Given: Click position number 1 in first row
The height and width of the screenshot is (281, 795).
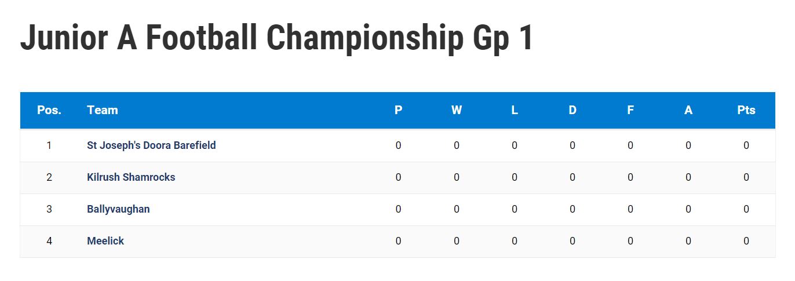Looking at the screenshot, I should 49,145.
